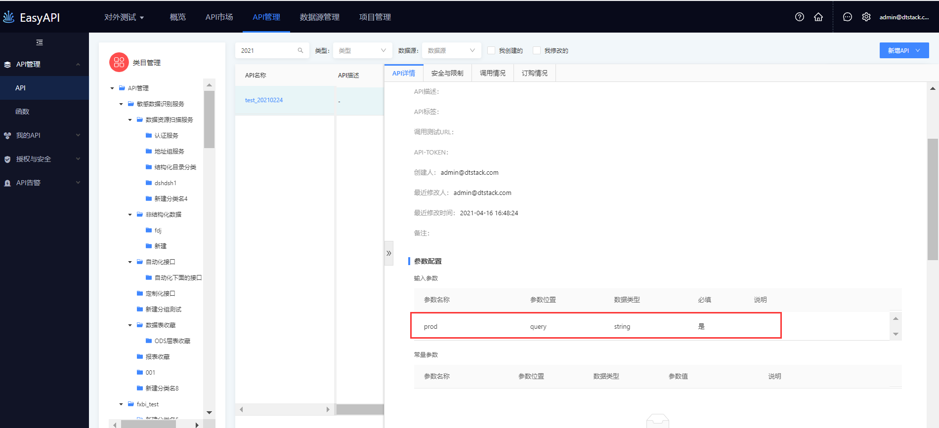This screenshot has width=939, height=428.
Task: Open settings gear icon in header
Action: [x=866, y=17]
